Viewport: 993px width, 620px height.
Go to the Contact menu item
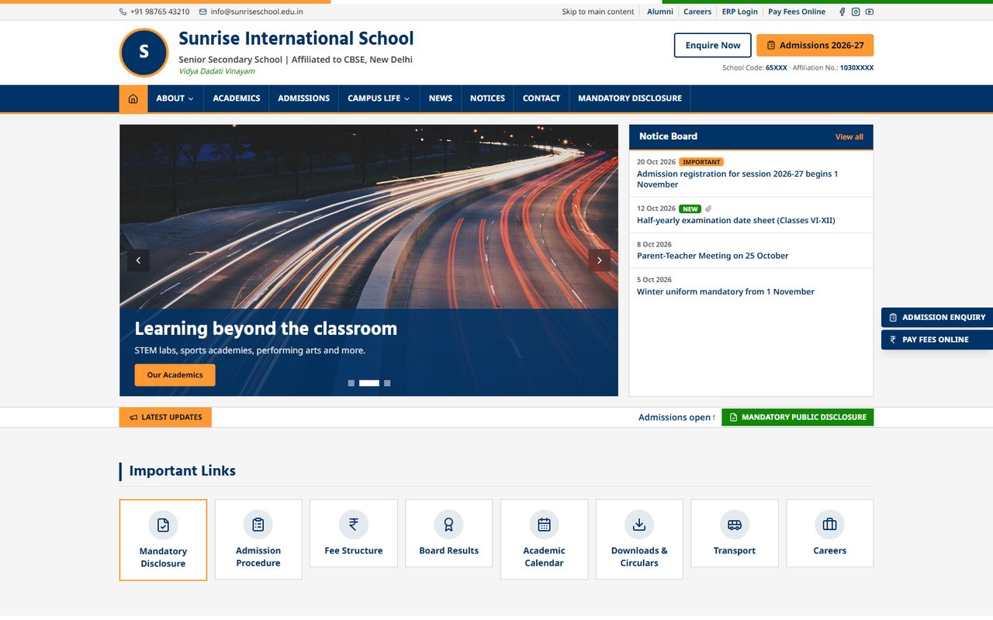[541, 98]
